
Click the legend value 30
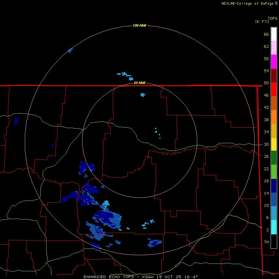[x=266, y=144]
